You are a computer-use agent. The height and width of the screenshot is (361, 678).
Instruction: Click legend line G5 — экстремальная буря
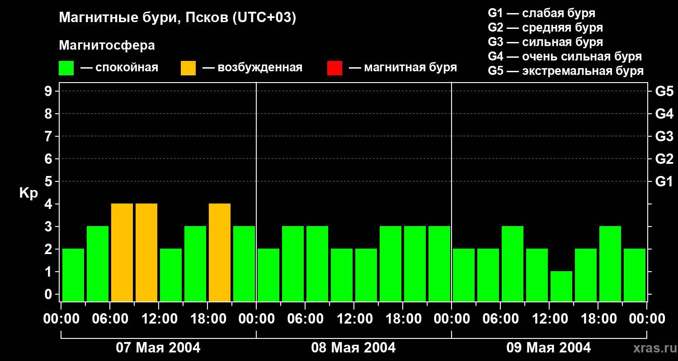[x=566, y=71]
